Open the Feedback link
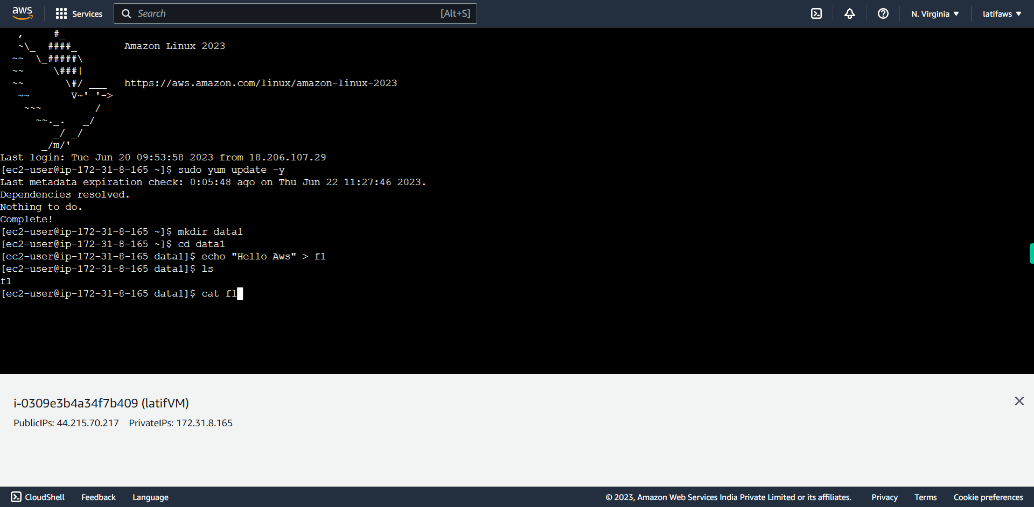 pyautogui.click(x=99, y=497)
